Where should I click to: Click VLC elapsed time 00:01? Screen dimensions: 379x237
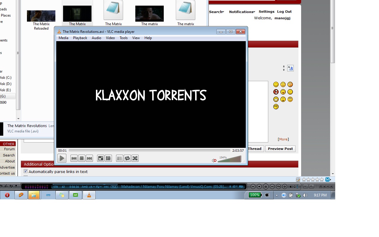pyautogui.click(x=62, y=150)
